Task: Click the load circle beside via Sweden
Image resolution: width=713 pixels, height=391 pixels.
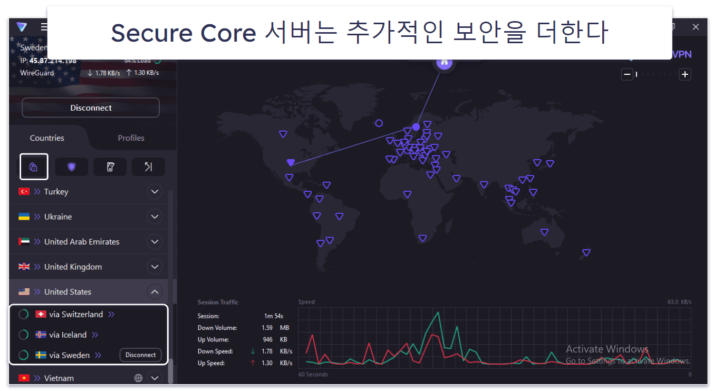Action: point(23,355)
